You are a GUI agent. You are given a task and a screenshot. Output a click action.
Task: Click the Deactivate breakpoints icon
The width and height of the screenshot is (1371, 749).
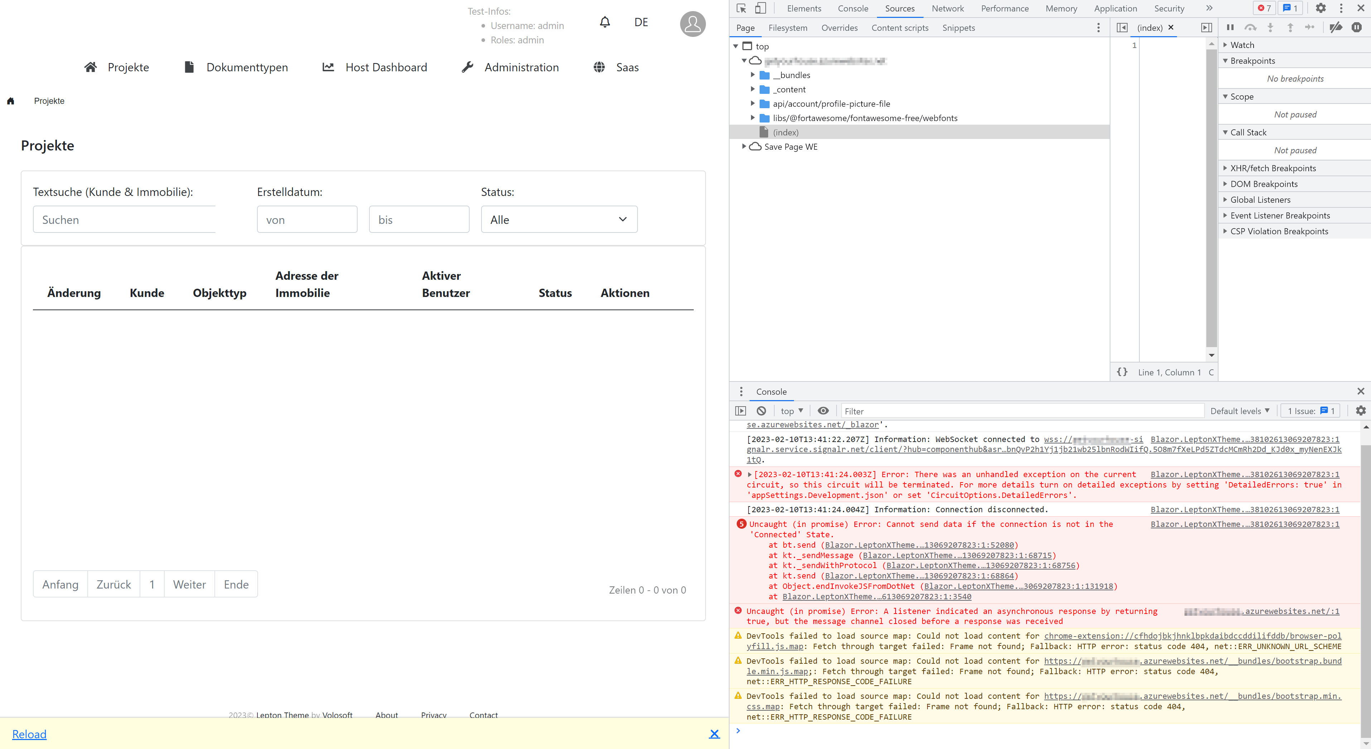pyautogui.click(x=1336, y=27)
